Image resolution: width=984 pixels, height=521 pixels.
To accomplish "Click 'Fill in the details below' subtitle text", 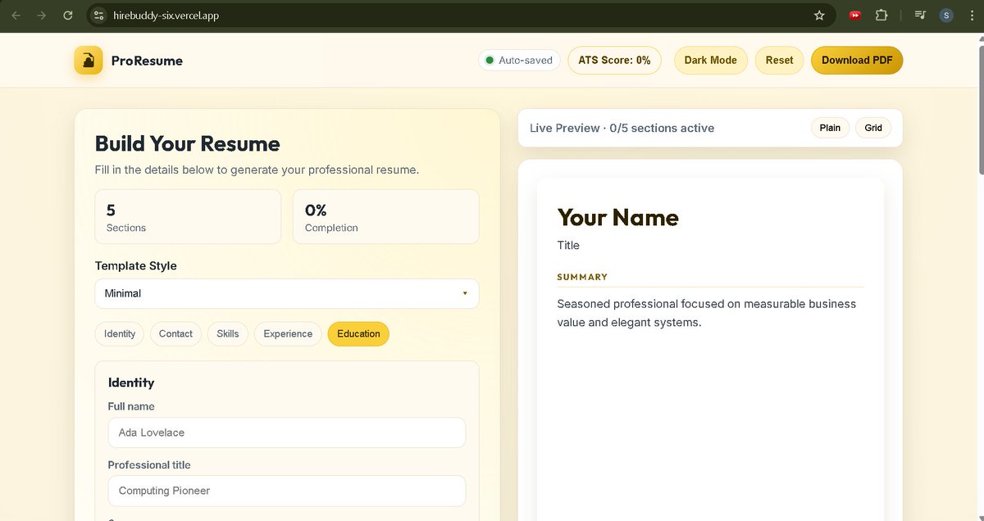I will click(x=257, y=170).
